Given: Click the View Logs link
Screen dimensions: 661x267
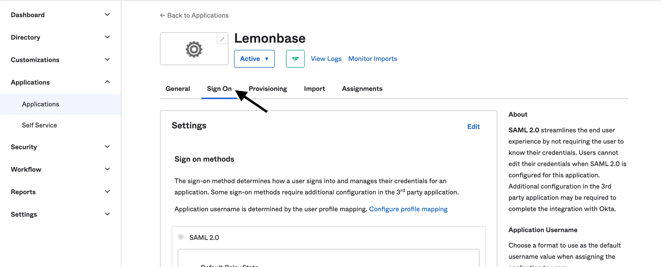Looking at the screenshot, I should (x=326, y=59).
